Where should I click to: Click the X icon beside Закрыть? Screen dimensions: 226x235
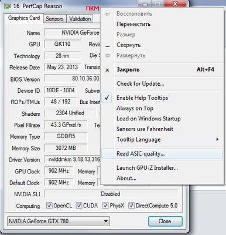[107, 70]
